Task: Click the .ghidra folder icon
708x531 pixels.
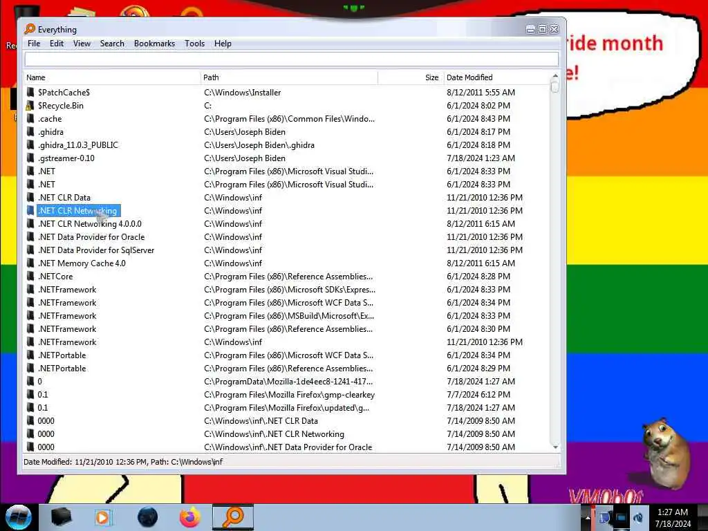Action: (x=30, y=132)
